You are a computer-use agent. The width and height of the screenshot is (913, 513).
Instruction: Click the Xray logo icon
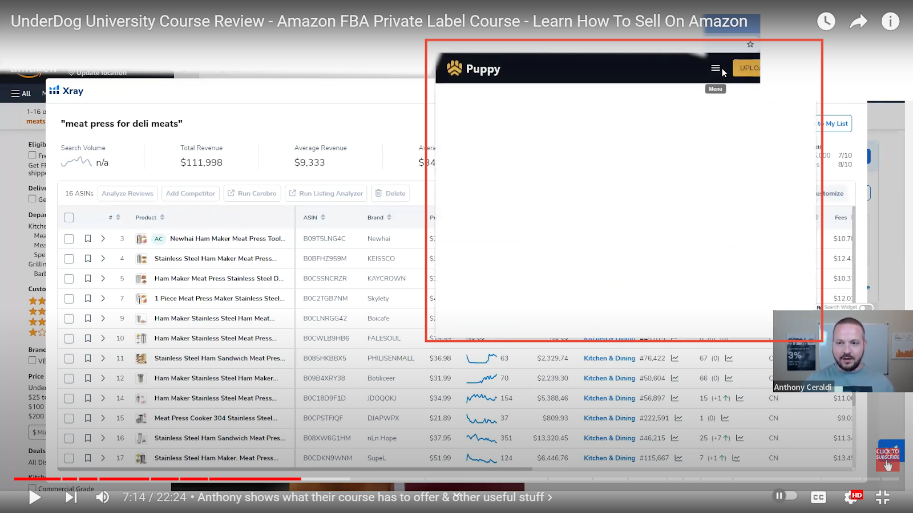click(54, 91)
